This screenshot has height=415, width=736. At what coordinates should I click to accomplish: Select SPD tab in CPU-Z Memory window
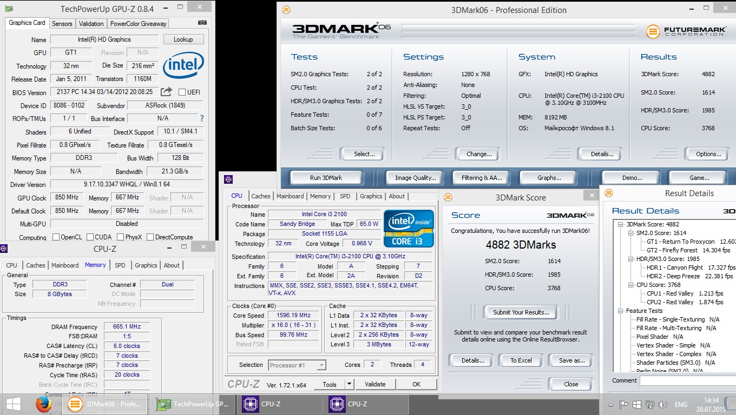120,265
